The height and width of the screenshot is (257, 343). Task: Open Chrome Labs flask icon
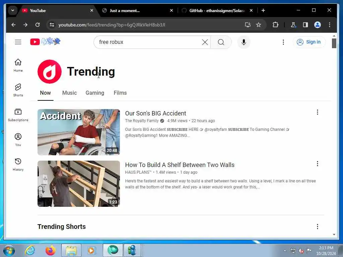pyautogui.click(x=293, y=25)
